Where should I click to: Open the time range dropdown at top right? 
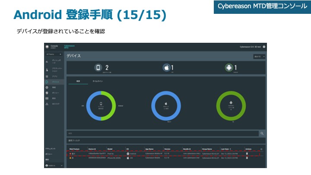[x=259, y=57]
